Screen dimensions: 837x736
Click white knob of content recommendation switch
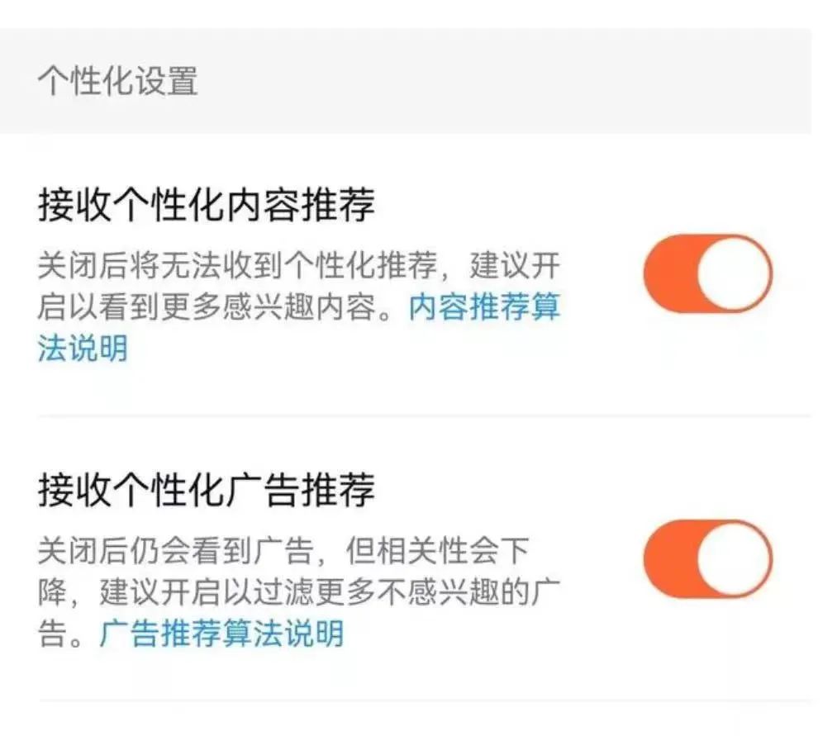(x=734, y=273)
